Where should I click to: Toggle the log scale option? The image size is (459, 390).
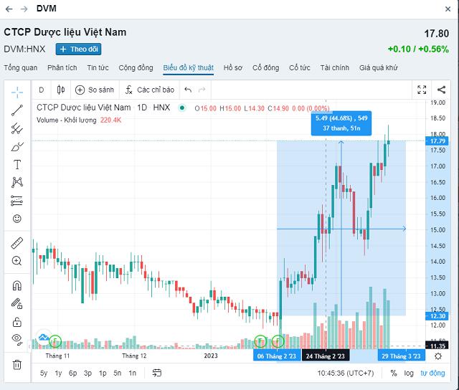click(x=409, y=373)
